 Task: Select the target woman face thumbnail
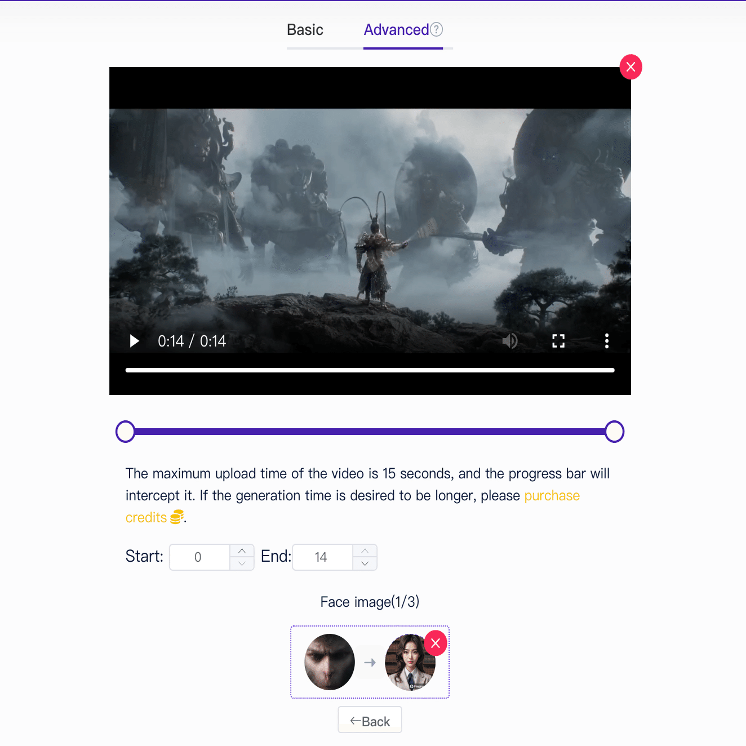coord(410,662)
